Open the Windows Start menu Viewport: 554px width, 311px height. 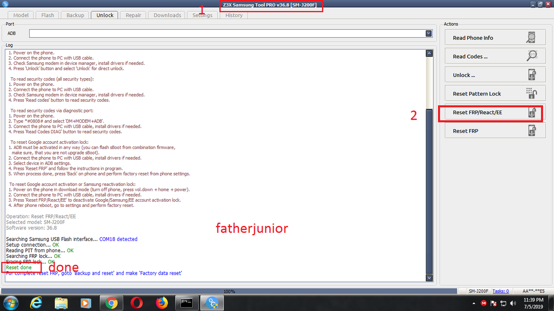tap(10, 303)
